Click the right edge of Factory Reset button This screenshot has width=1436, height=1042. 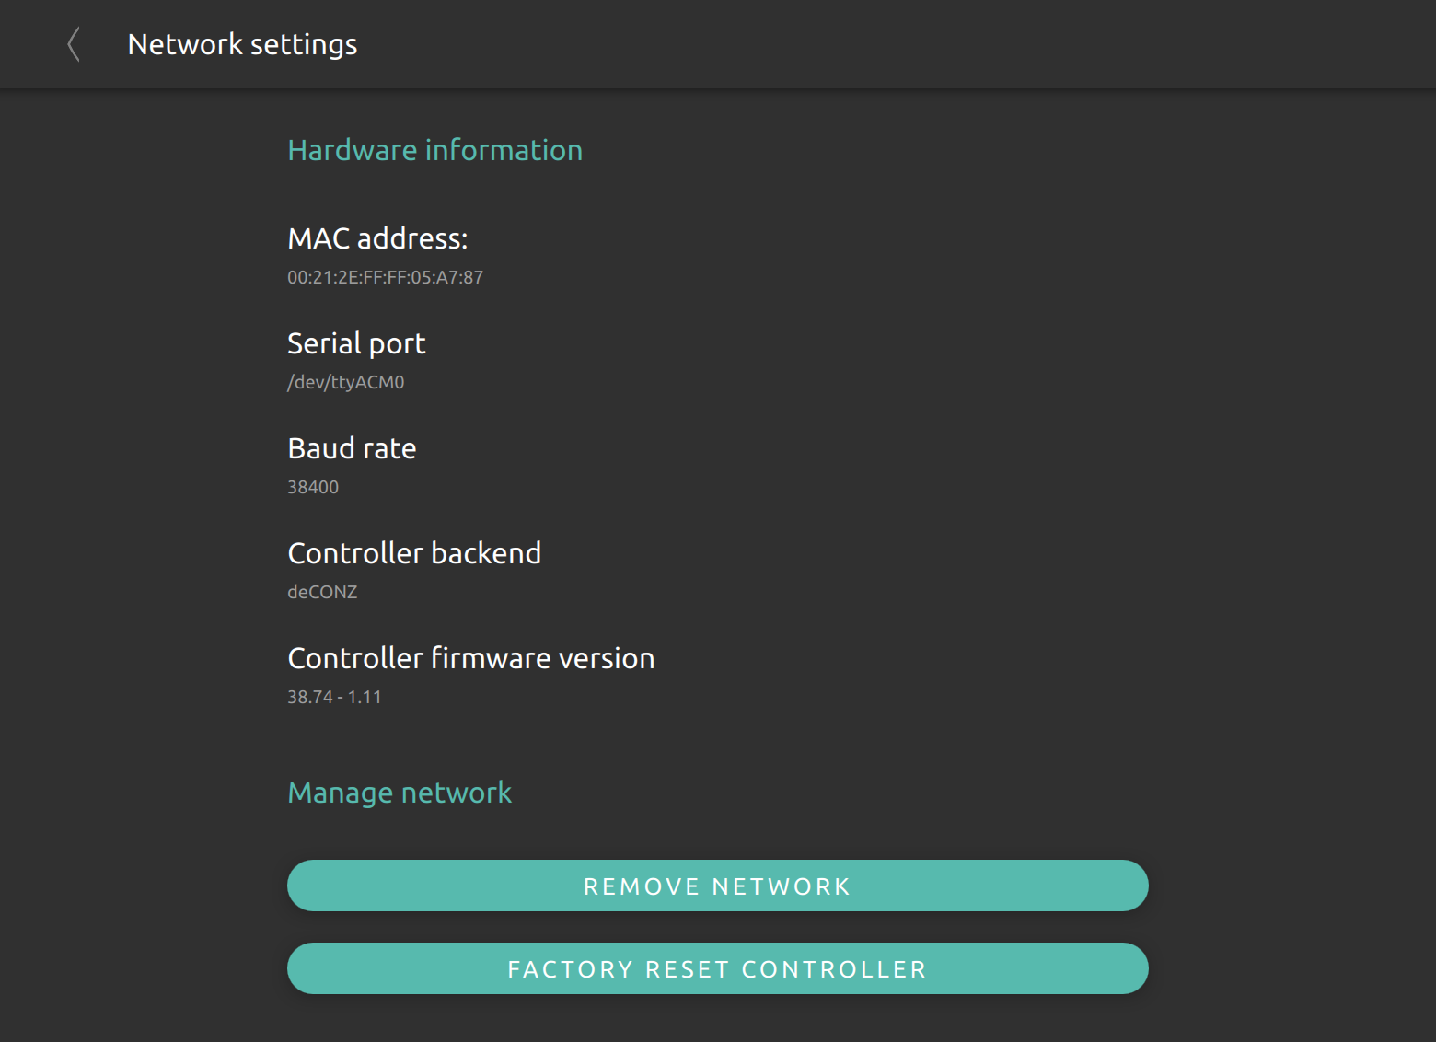pyautogui.click(x=1136, y=968)
